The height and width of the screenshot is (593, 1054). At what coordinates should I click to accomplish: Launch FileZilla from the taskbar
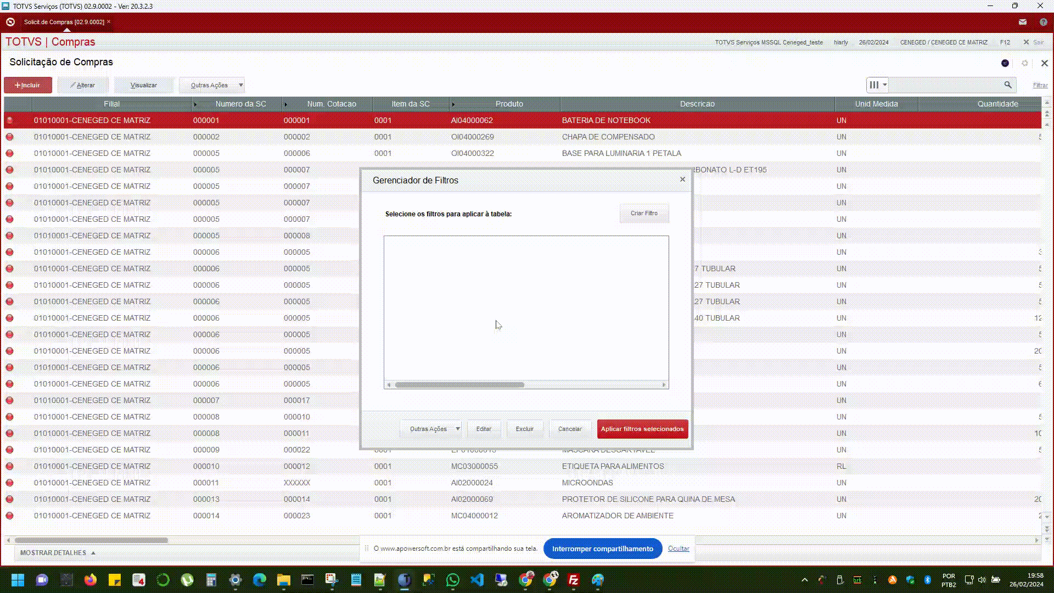573,580
